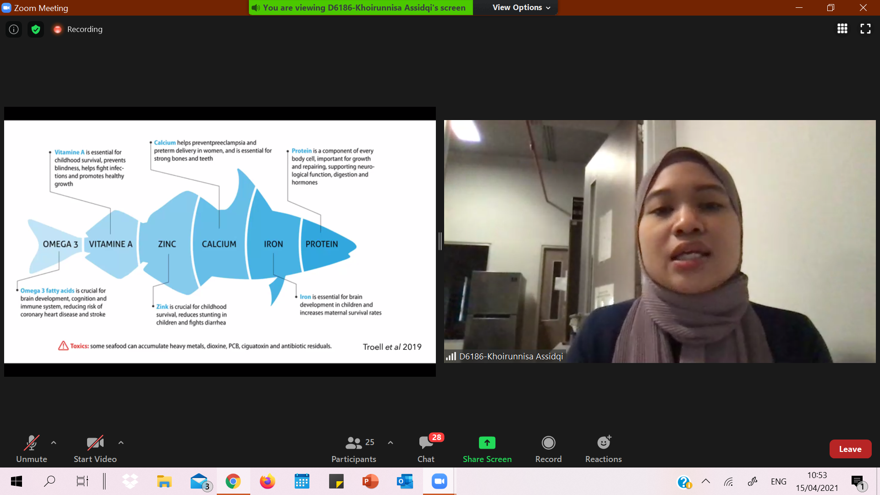Open Task View on the taskbar
Image resolution: width=880 pixels, height=495 pixels.
pos(82,481)
